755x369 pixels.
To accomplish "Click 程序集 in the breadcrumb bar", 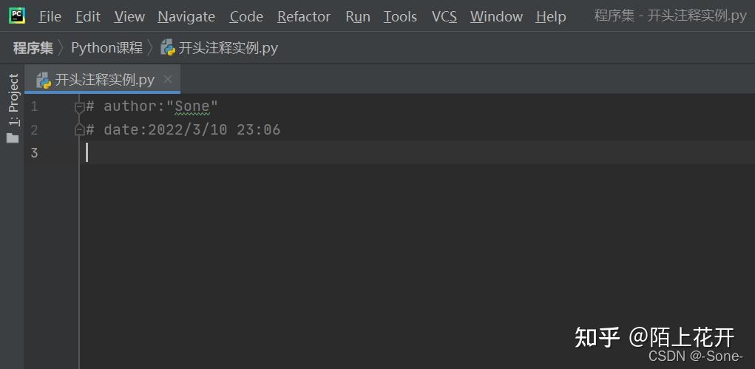I will click(x=33, y=48).
